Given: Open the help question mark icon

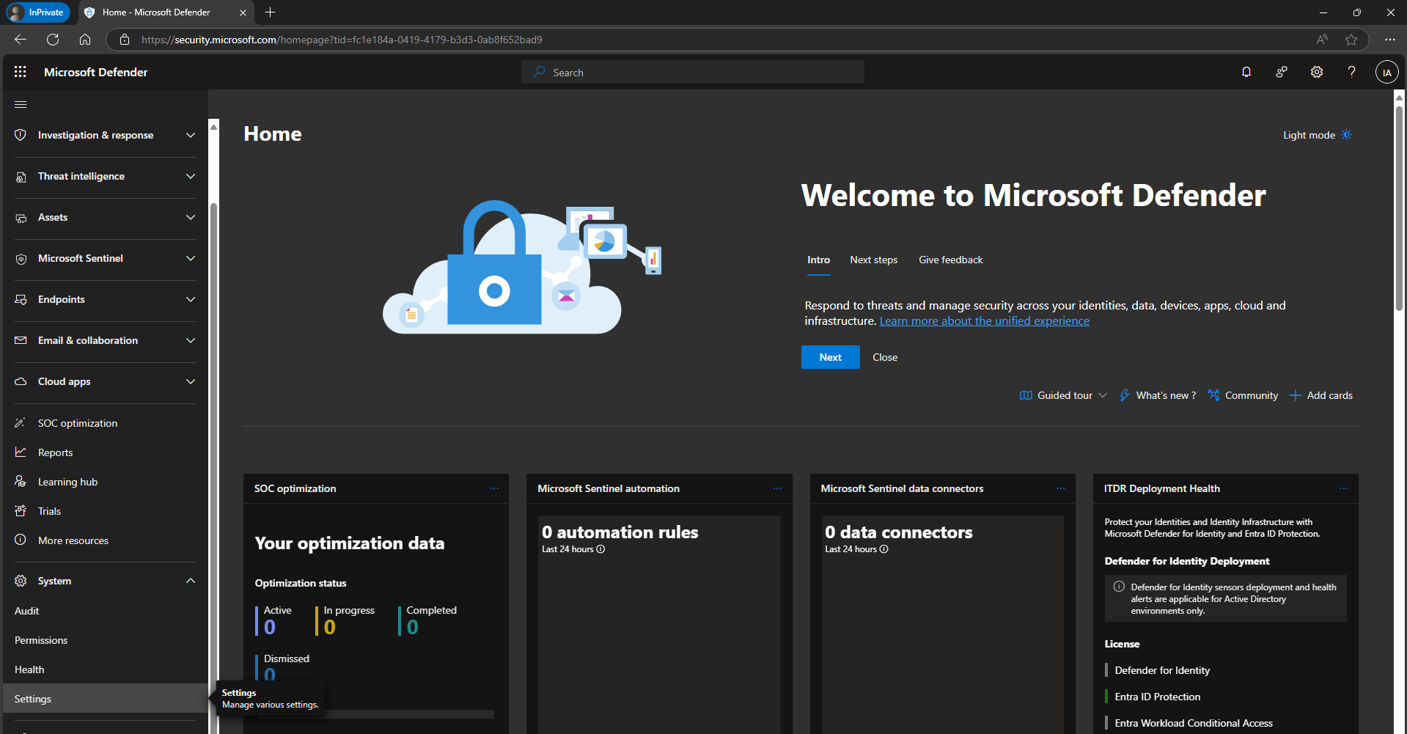Looking at the screenshot, I should 1351,72.
